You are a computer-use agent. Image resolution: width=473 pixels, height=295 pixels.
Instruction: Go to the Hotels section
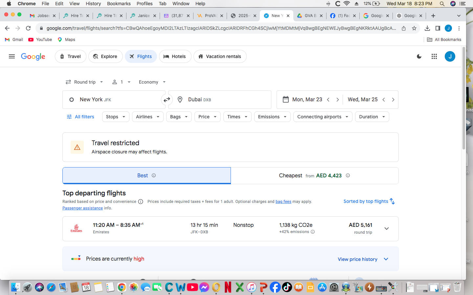(175, 56)
